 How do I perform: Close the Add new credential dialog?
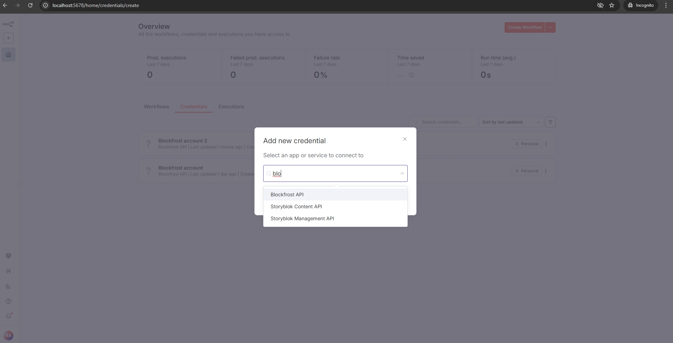pyautogui.click(x=405, y=139)
